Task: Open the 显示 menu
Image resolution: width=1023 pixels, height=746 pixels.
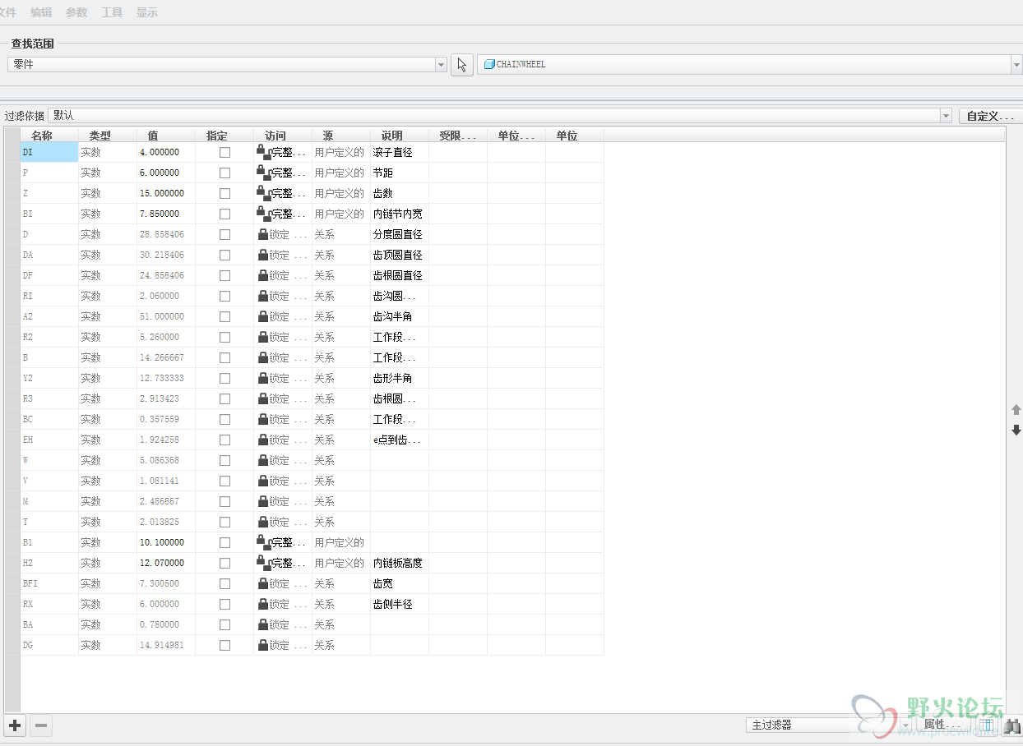Action: point(147,12)
